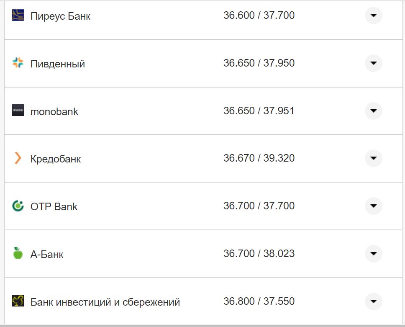Viewport: 405px width, 327px height.
Task: Click the Банк инвестиций и сбережений logo
Action: 18,301
